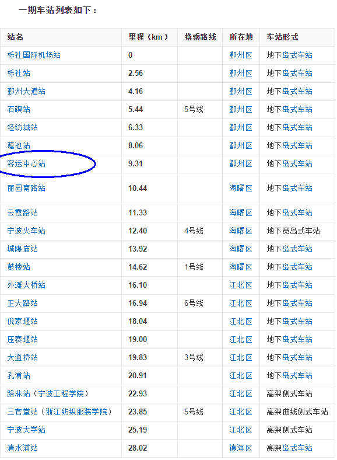Select the mileage value 2.56
The height and width of the screenshot is (460, 337).
tap(135, 74)
